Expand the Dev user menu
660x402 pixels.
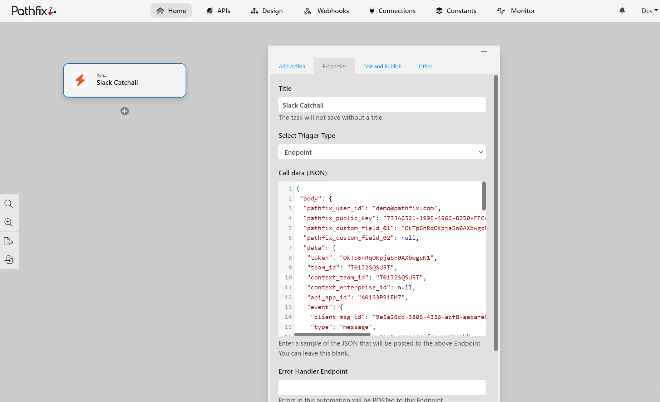649,11
